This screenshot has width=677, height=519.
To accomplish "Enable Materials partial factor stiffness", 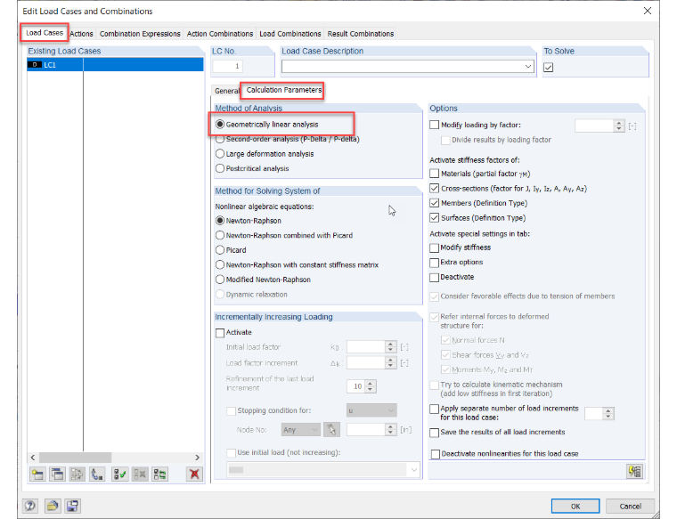I will (x=435, y=174).
